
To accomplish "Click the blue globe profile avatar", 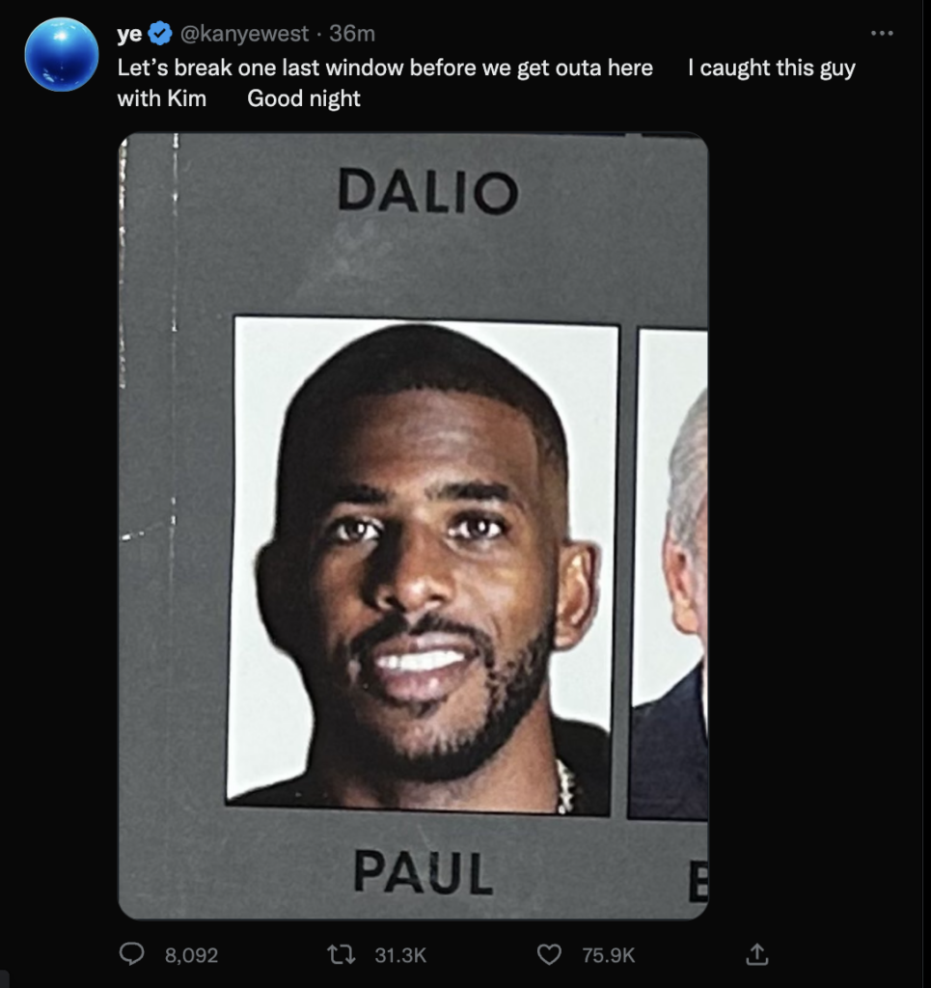I will 62,54.
